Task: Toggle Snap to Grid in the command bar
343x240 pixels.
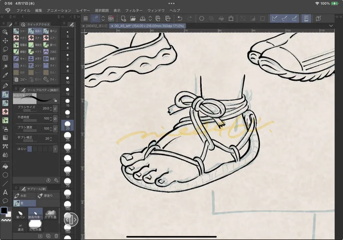Action: [294, 19]
